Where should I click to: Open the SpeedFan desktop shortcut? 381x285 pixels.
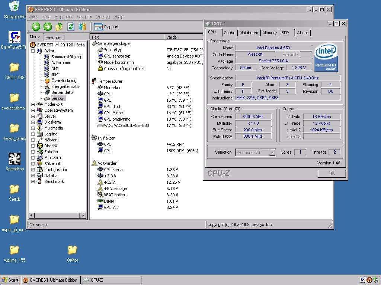click(14, 159)
